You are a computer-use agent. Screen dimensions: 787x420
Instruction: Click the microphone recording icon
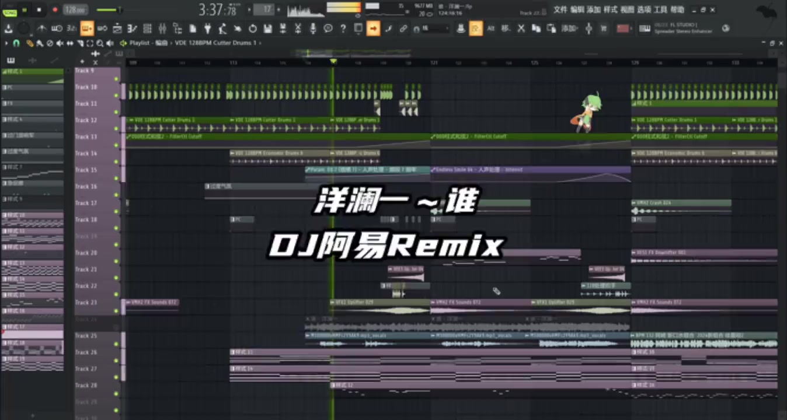coord(313,28)
